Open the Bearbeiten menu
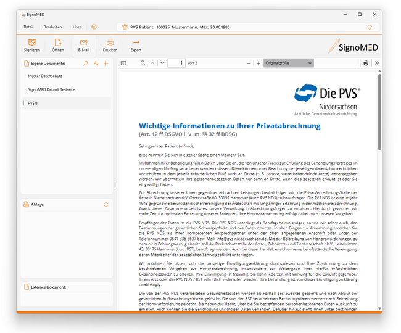Viewport: 401px width, 333px height. point(52,27)
